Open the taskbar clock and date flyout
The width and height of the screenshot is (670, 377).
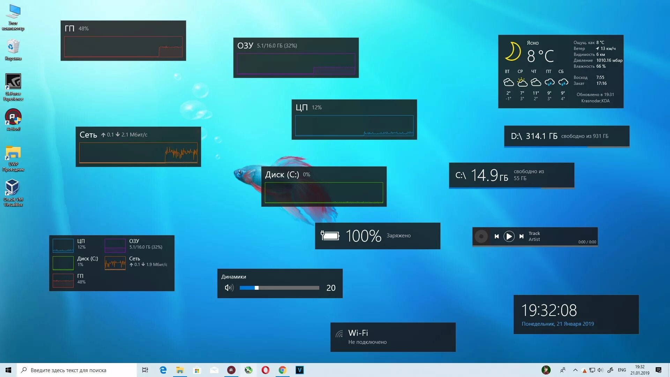[x=639, y=370]
